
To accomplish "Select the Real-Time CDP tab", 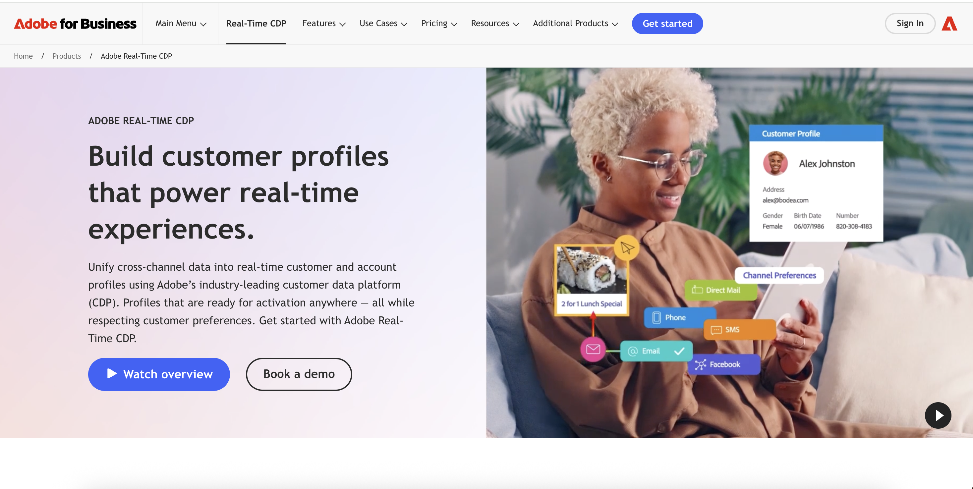I will point(256,24).
